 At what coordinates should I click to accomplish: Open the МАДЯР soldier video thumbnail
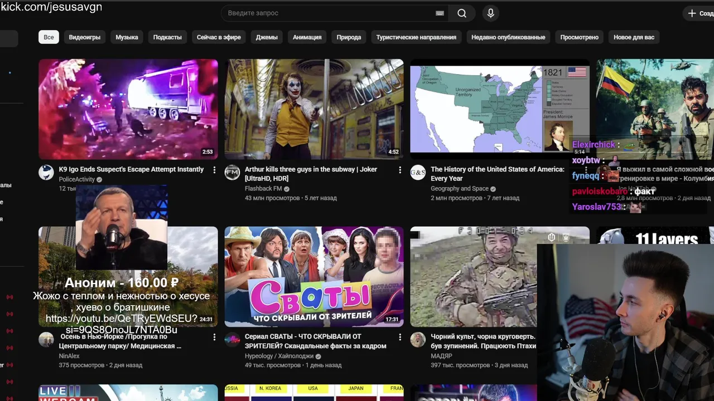coord(474,276)
